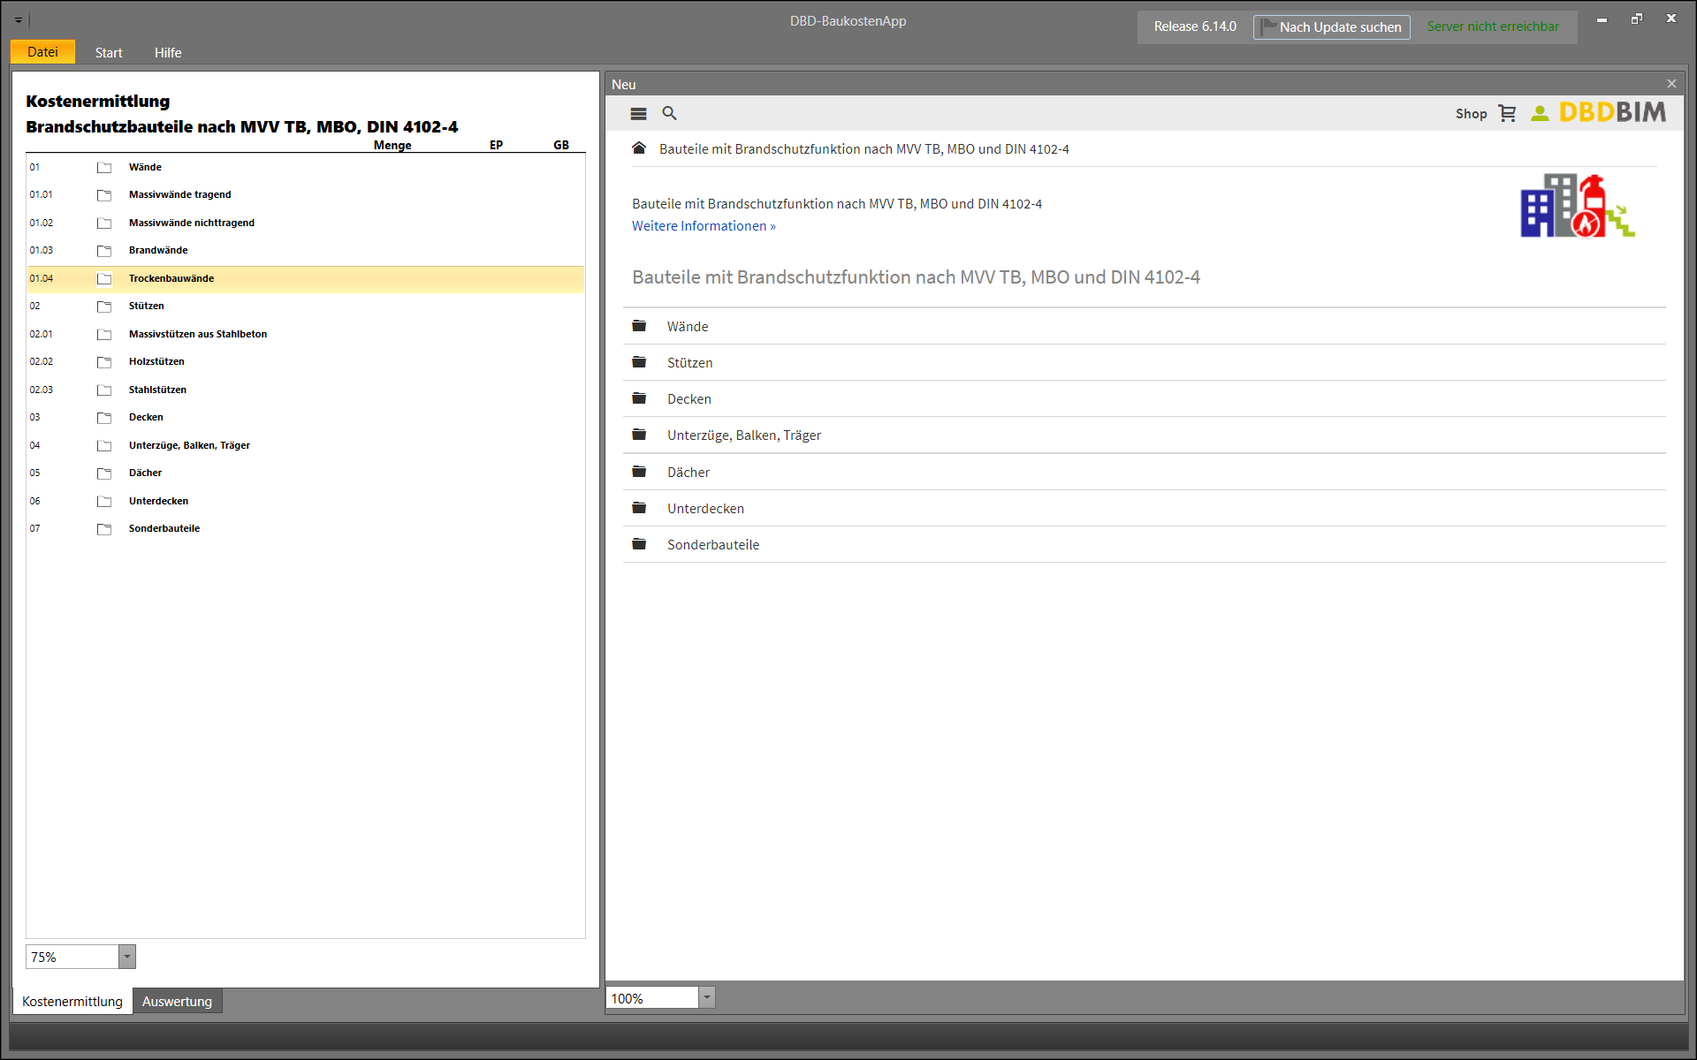This screenshot has width=1697, height=1060.
Task: Click the home icon in breadcrumb
Action: 639,148
